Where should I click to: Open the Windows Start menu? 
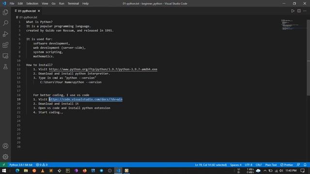(4, 171)
